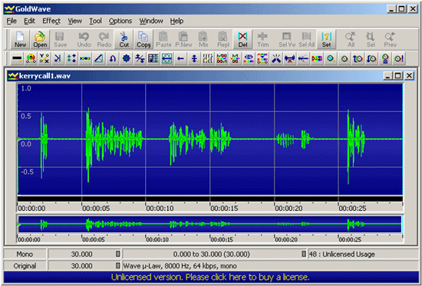Open the Window menu

[x=151, y=21]
